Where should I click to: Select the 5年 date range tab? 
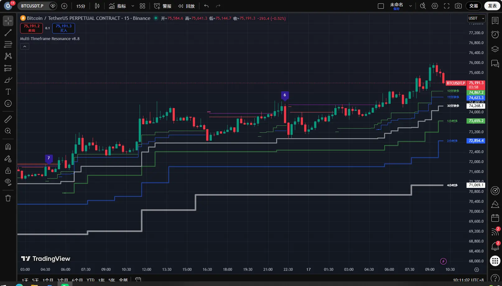coord(112,280)
